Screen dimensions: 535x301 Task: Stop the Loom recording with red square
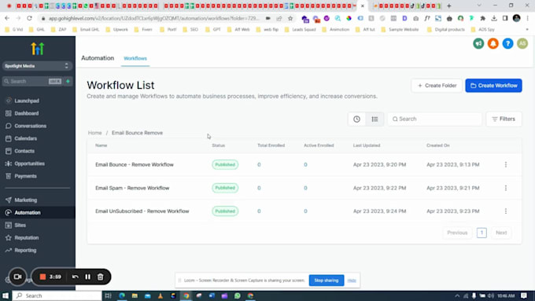(x=42, y=277)
